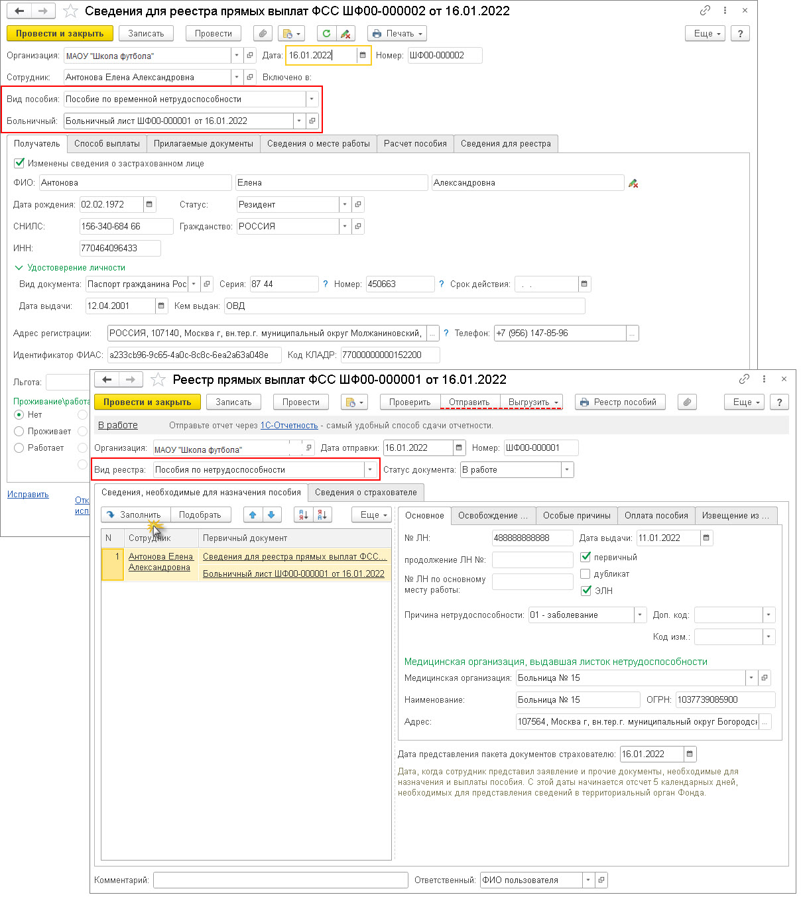801x899 pixels.
Task: Click edit FIO pencil icon next to Александровна
Action: 633,183
